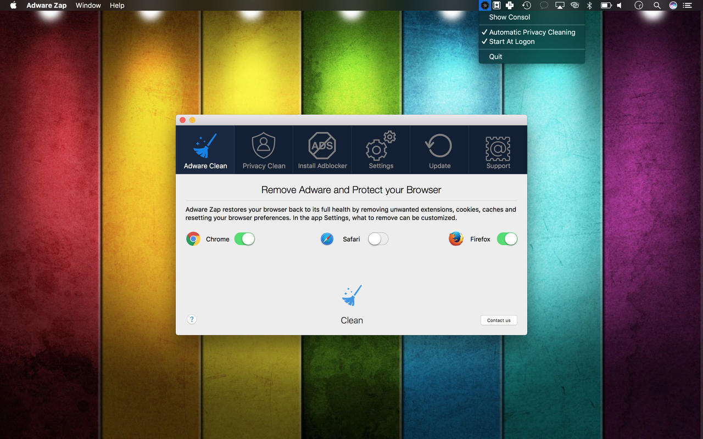This screenshot has height=439, width=703.
Task: Click the Clean label under the broom
Action: pos(351,320)
